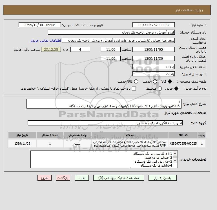The width and height of the screenshot is (217, 210).
Task: Click the goods group field تجهیزات خانگی
Action: (105, 123)
